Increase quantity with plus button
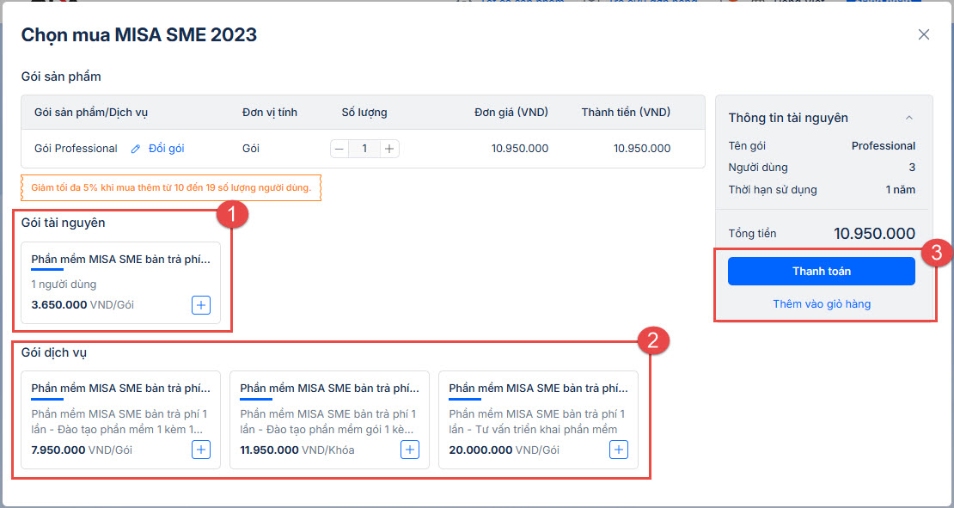Image resolution: width=954 pixels, height=508 pixels. click(x=389, y=149)
